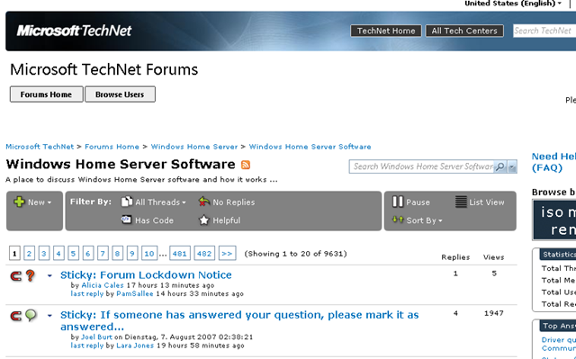The width and height of the screenshot is (576, 359).
Task: Pause the thread list updates
Action: coord(398,202)
